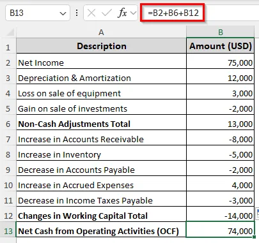Open the Insert Function fx icon

(x=122, y=13)
